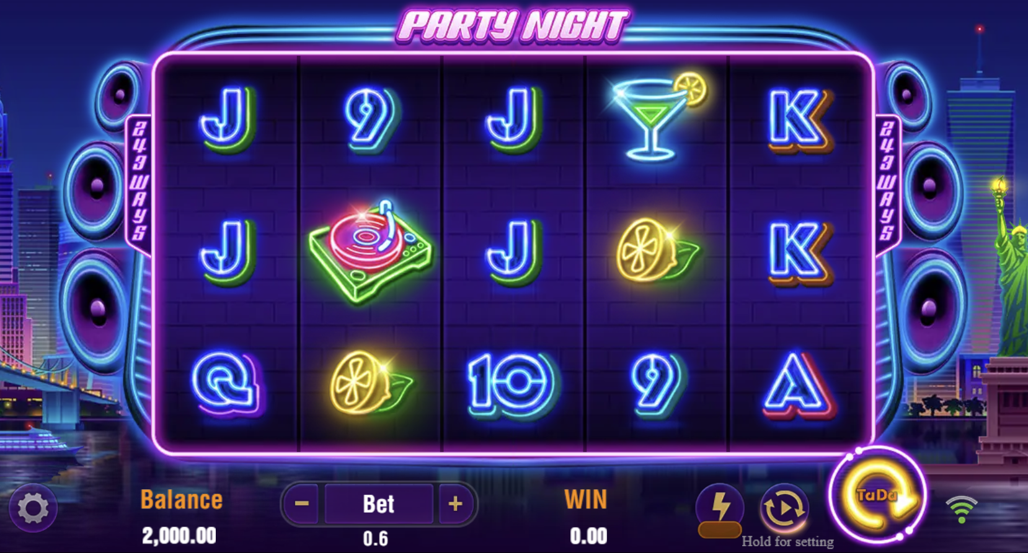The width and height of the screenshot is (1028, 553).
Task: Select the neon cocktail glass symbol
Action: point(658,118)
